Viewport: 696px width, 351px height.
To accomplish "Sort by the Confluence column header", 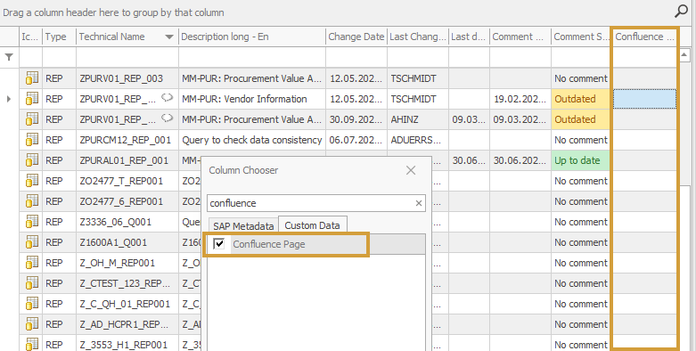I will coord(644,37).
